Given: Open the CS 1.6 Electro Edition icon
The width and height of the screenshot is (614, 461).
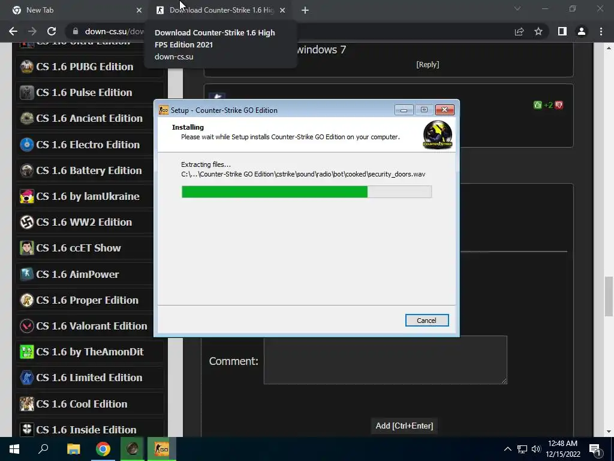Looking at the screenshot, I should 26,145.
